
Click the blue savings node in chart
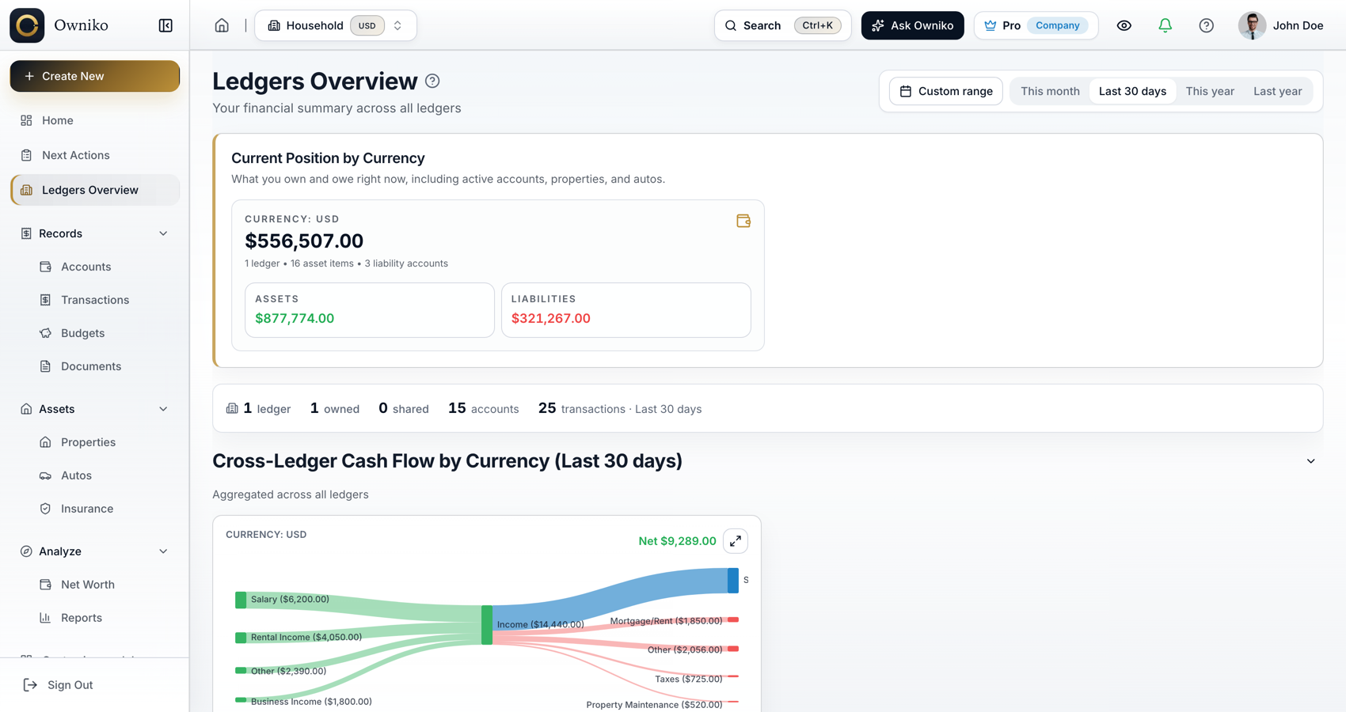(733, 581)
